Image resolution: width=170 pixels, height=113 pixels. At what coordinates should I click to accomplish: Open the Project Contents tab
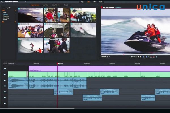click(x=35, y=5)
